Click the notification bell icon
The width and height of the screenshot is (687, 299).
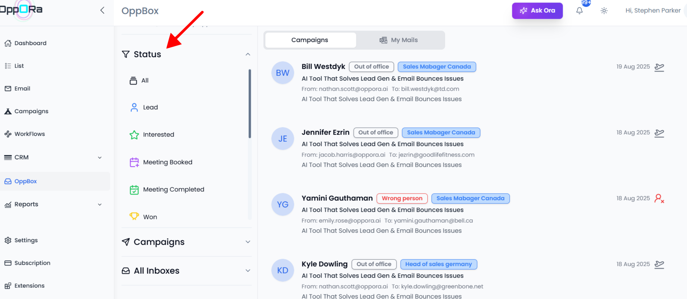pyautogui.click(x=579, y=11)
